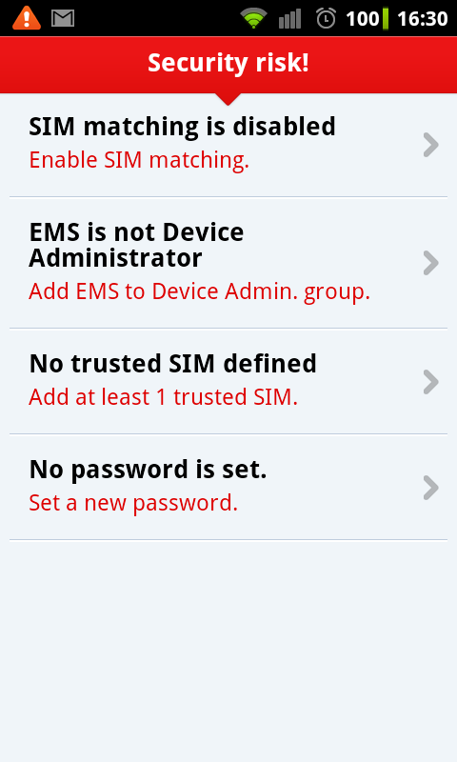Tap Add at least 1 trusted SIM link

(x=163, y=397)
